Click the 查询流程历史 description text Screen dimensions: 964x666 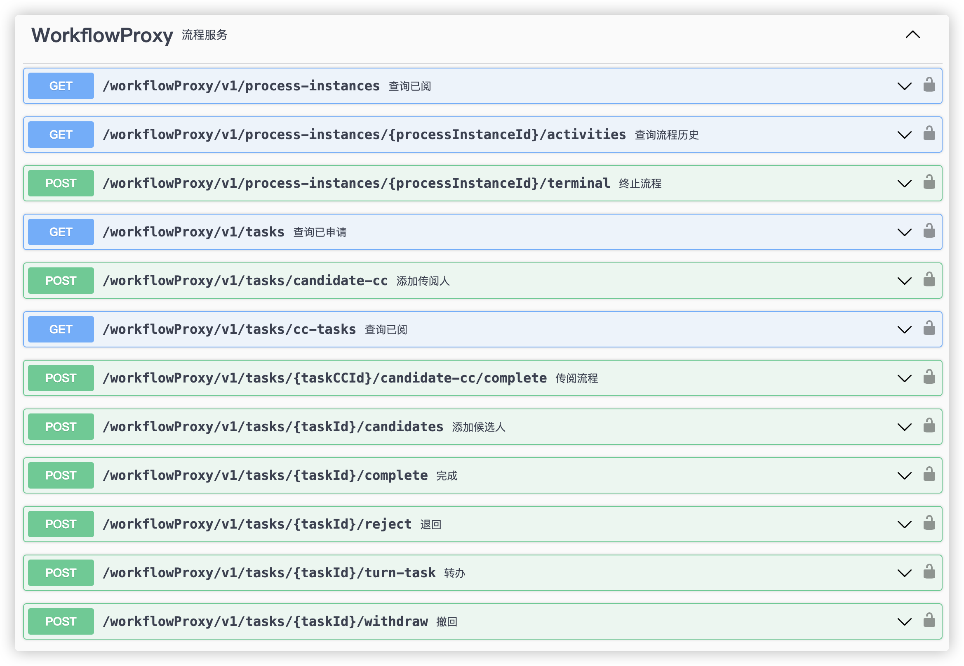click(666, 135)
